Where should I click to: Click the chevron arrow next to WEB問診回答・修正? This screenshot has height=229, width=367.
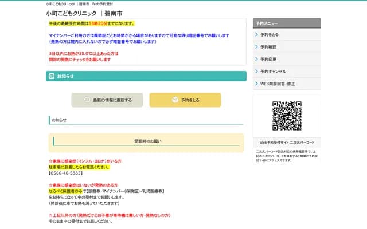[256, 84]
